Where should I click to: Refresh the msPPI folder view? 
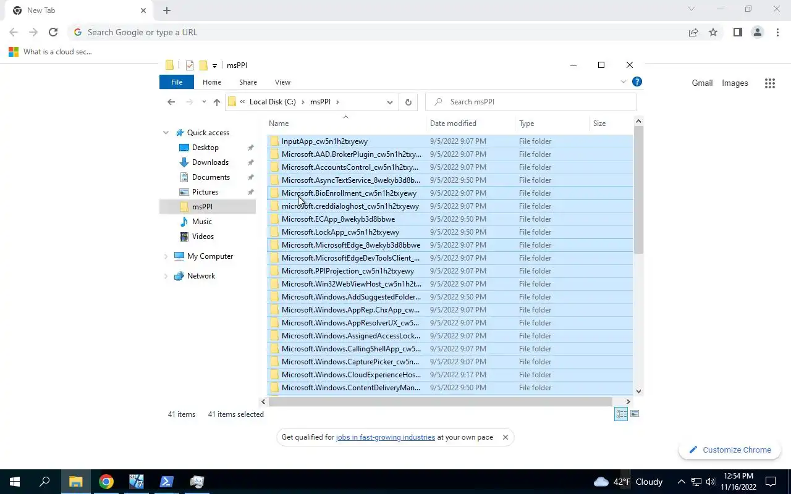408,102
